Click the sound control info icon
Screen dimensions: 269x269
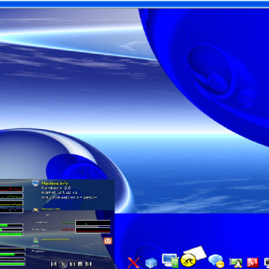[x=36, y=240]
